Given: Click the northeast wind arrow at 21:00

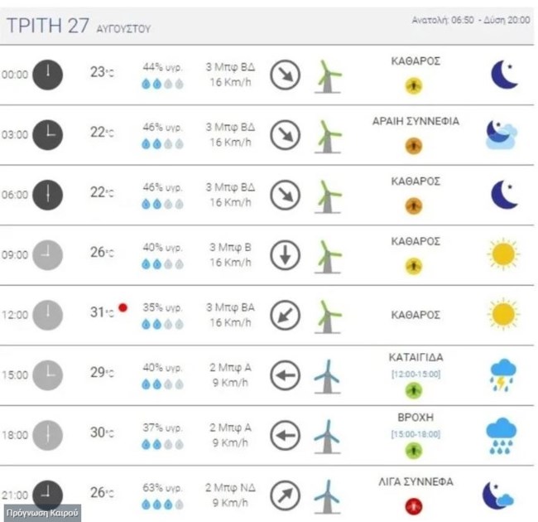Looking at the screenshot, I should click(286, 496).
